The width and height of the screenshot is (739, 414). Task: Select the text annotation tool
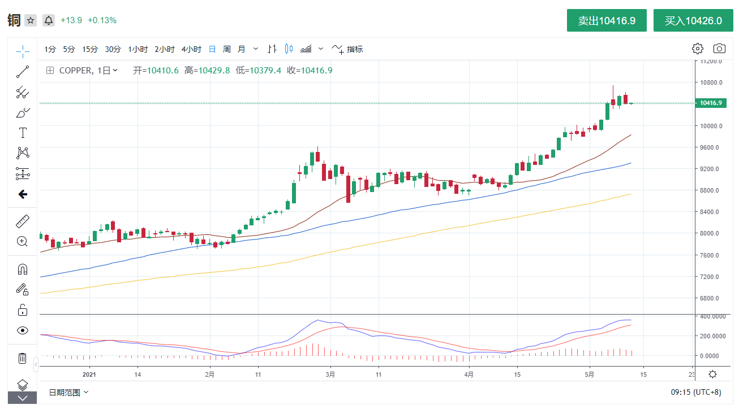(23, 133)
